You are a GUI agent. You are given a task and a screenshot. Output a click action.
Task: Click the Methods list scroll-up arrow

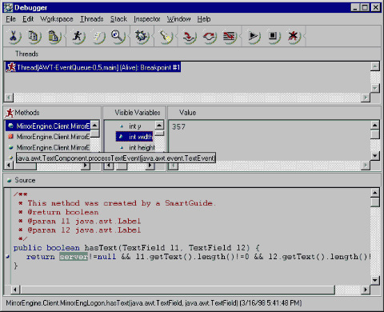95,126
